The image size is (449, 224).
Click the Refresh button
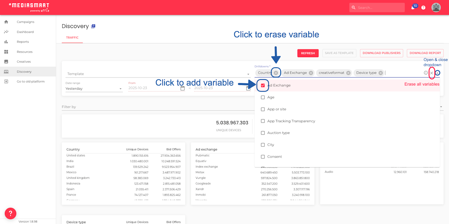308,53
